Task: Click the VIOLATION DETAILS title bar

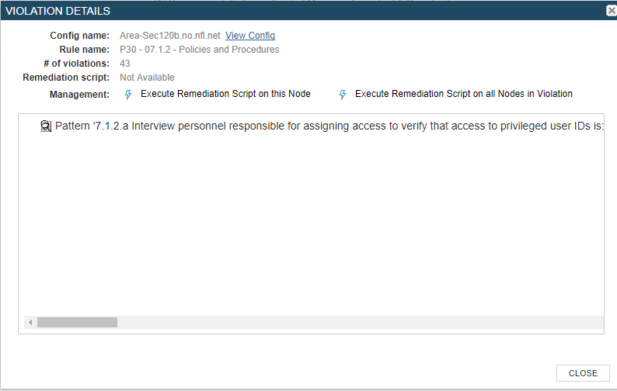Action: 233,11
